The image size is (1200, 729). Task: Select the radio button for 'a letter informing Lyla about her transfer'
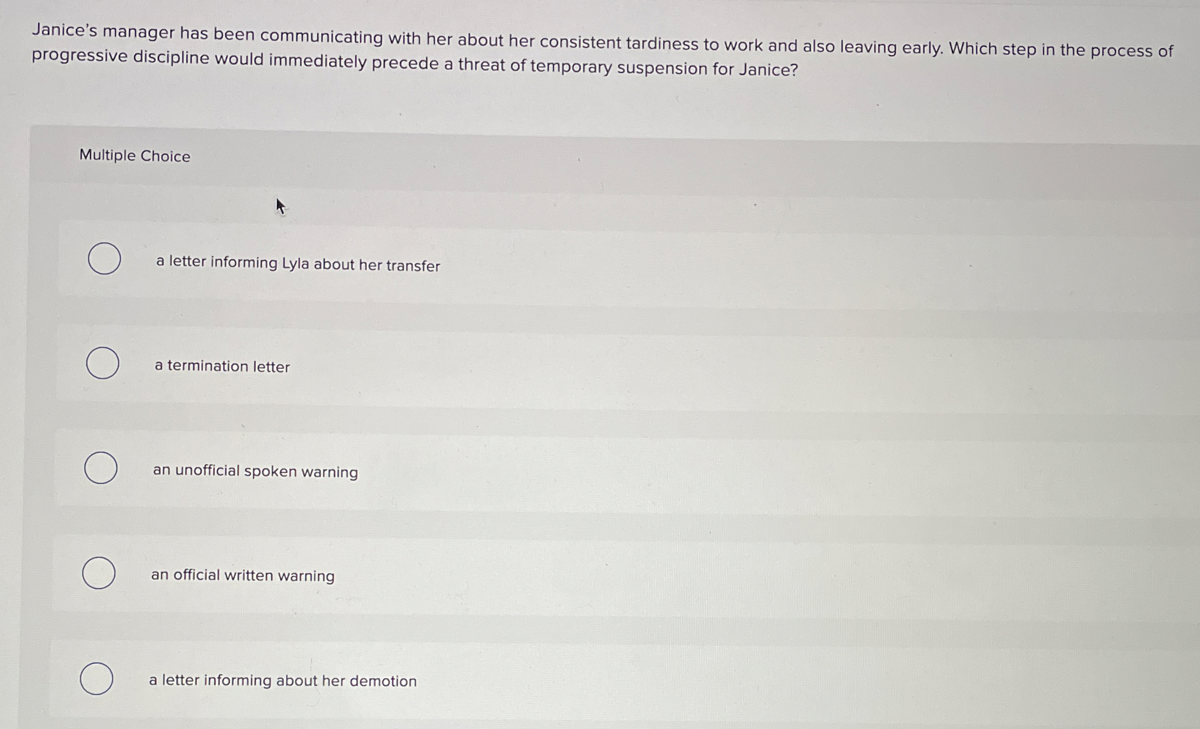tap(104, 258)
